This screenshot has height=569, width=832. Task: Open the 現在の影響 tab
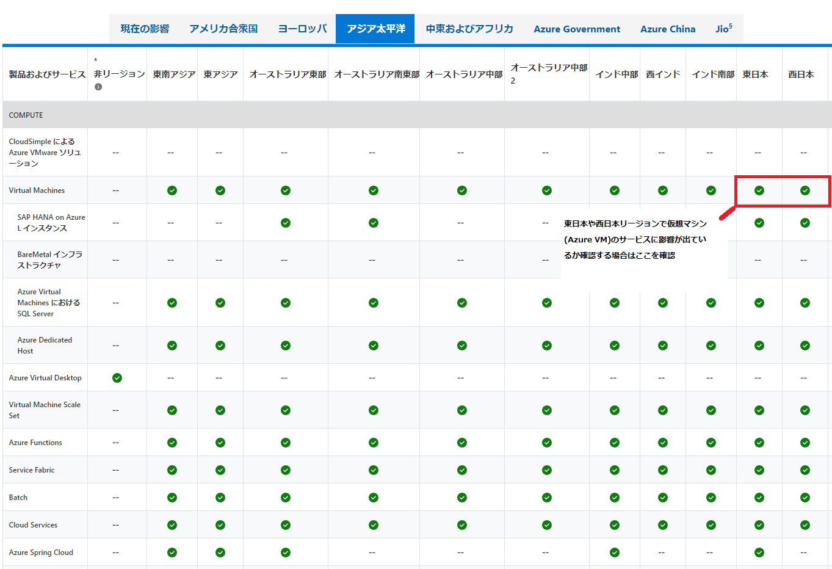(x=145, y=29)
